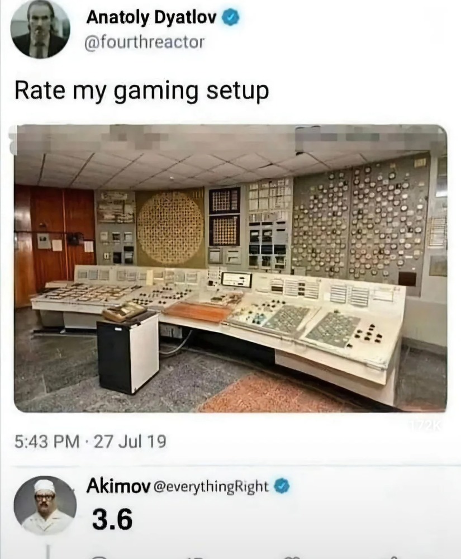Click the 172K watermark near the photo corner
This screenshot has width=461, height=559.
(x=430, y=427)
